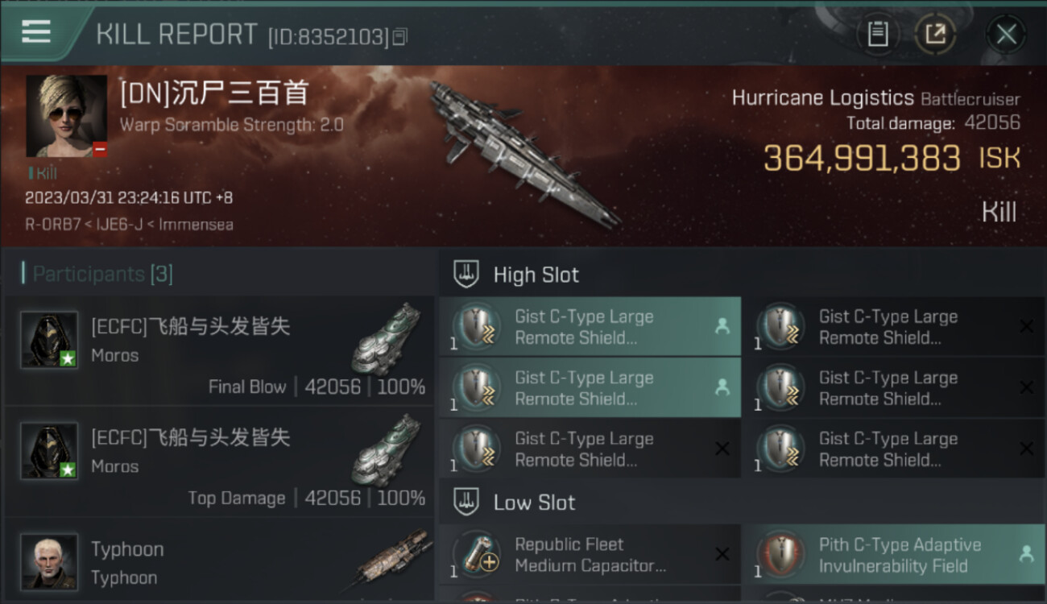Open the hamburger menu icon
The width and height of the screenshot is (1047, 604).
pyautogui.click(x=35, y=31)
